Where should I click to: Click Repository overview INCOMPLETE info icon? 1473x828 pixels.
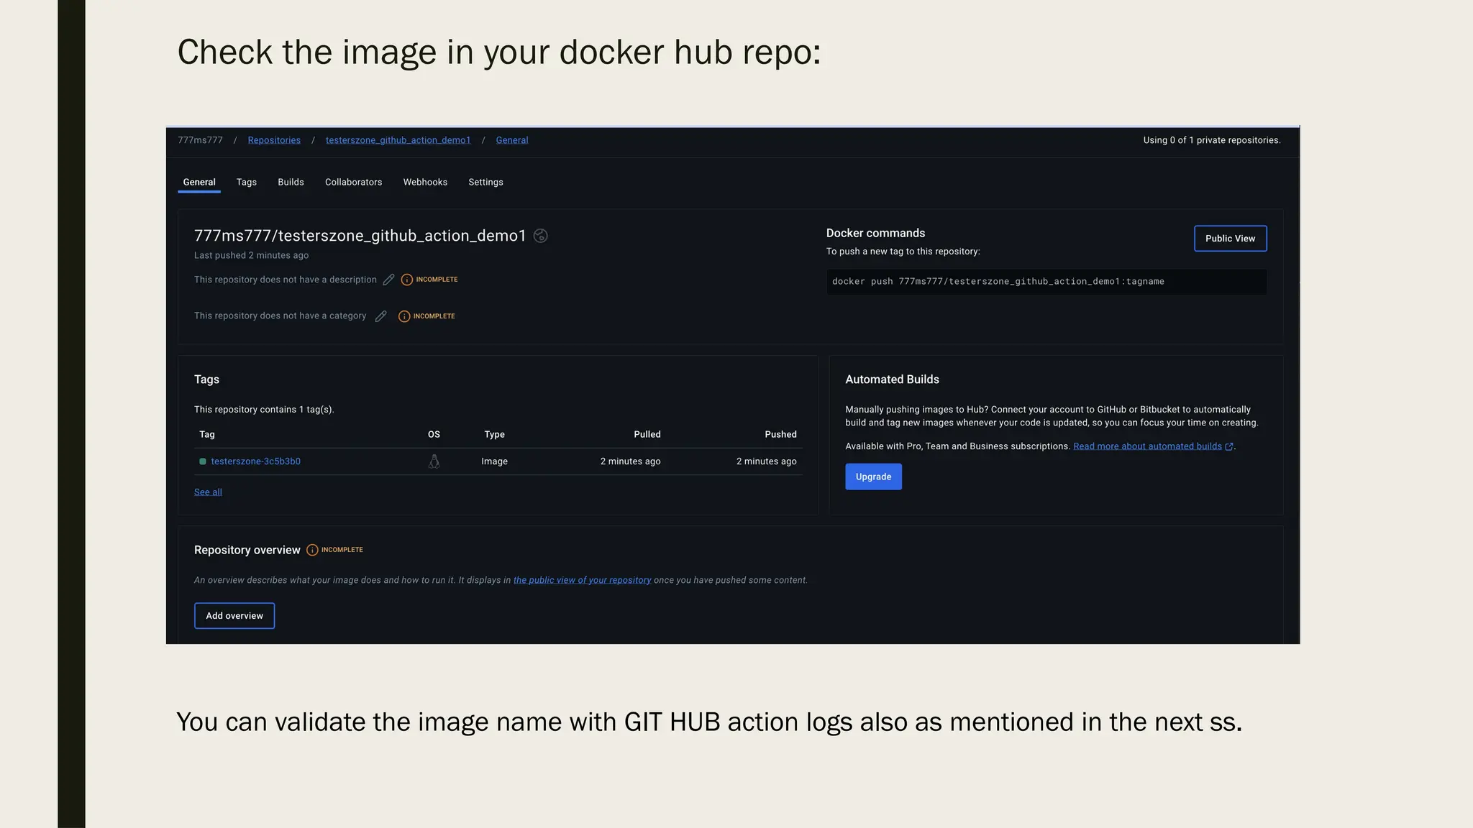312,550
